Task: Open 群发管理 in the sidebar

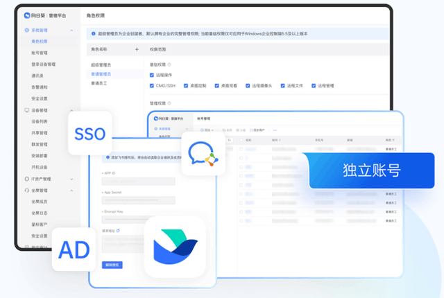Action: click(x=40, y=144)
